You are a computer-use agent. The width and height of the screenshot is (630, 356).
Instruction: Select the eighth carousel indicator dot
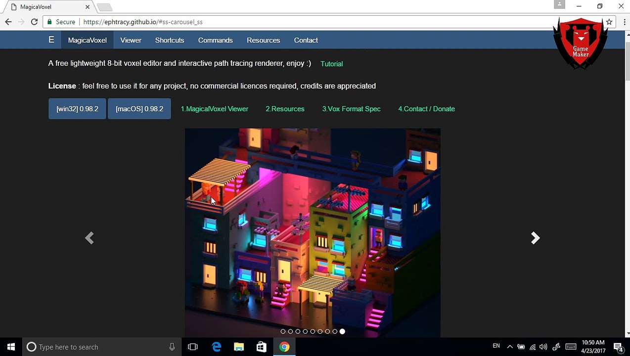pos(335,331)
